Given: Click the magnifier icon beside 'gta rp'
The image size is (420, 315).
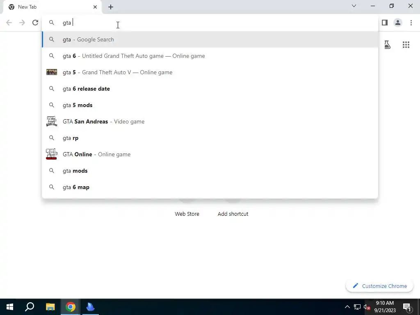Looking at the screenshot, I should pos(51,138).
